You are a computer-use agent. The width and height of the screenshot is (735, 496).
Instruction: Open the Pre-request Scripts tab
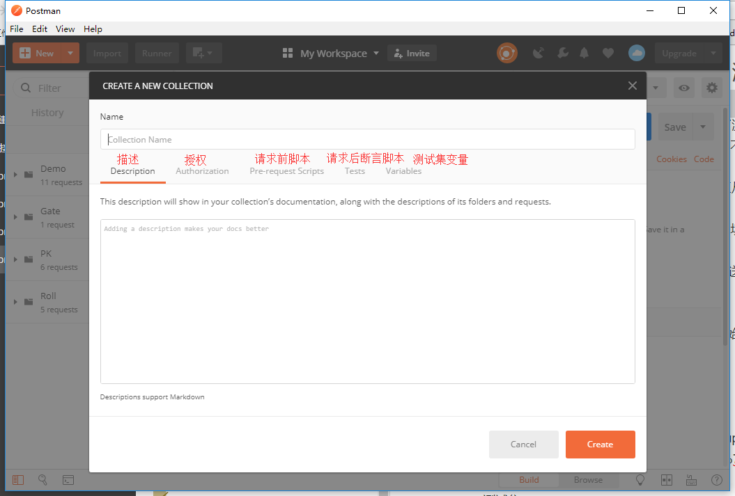click(x=286, y=171)
